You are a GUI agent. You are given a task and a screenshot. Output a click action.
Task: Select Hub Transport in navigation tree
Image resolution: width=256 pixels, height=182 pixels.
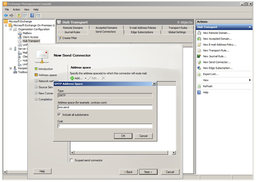pyautogui.click(x=31, y=41)
